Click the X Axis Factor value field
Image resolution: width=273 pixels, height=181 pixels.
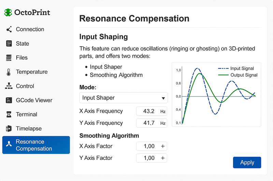(x=152, y=146)
